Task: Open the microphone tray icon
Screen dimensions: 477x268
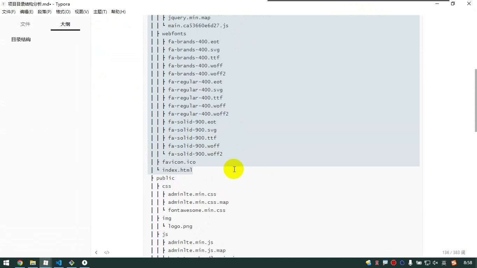Action: point(410,263)
